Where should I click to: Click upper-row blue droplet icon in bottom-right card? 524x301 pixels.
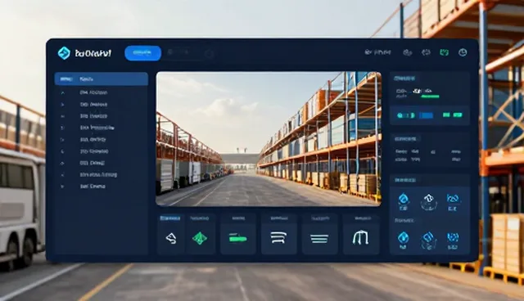pos(404,200)
